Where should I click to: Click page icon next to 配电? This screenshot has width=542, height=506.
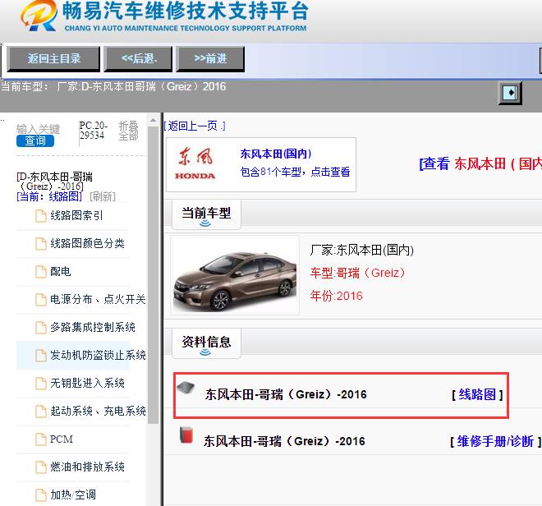tap(41, 272)
